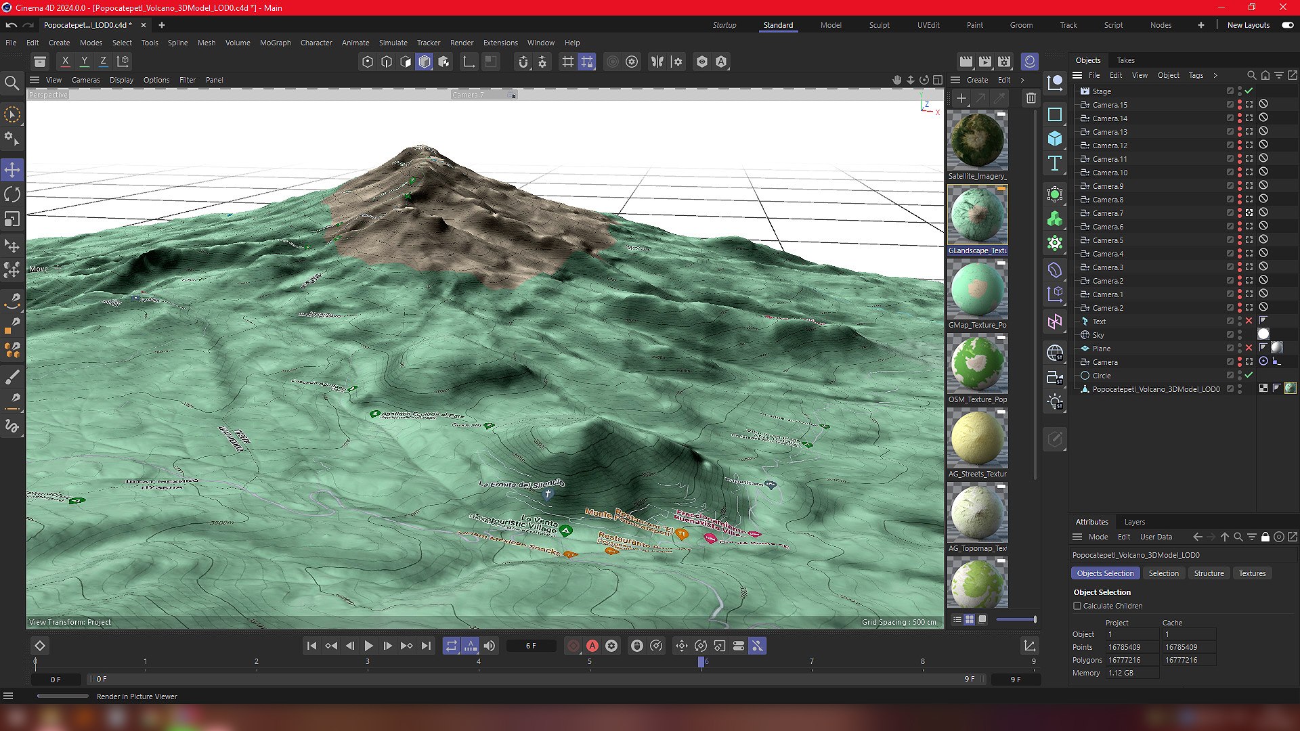Switch to Sculpt layout tab
The image size is (1300, 731).
coord(879,25)
